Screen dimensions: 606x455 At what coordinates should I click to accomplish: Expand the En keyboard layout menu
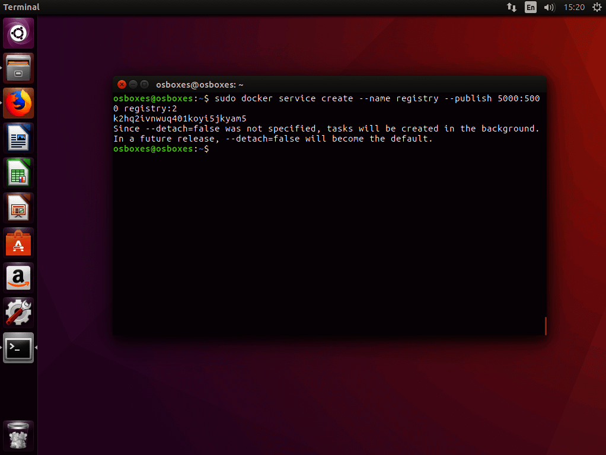pos(530,7)
